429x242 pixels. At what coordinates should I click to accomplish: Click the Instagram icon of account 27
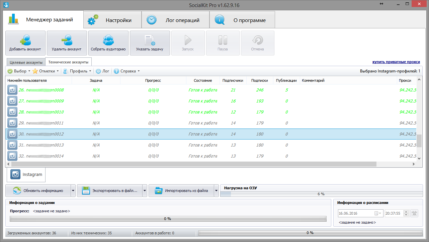pos(12,101)
